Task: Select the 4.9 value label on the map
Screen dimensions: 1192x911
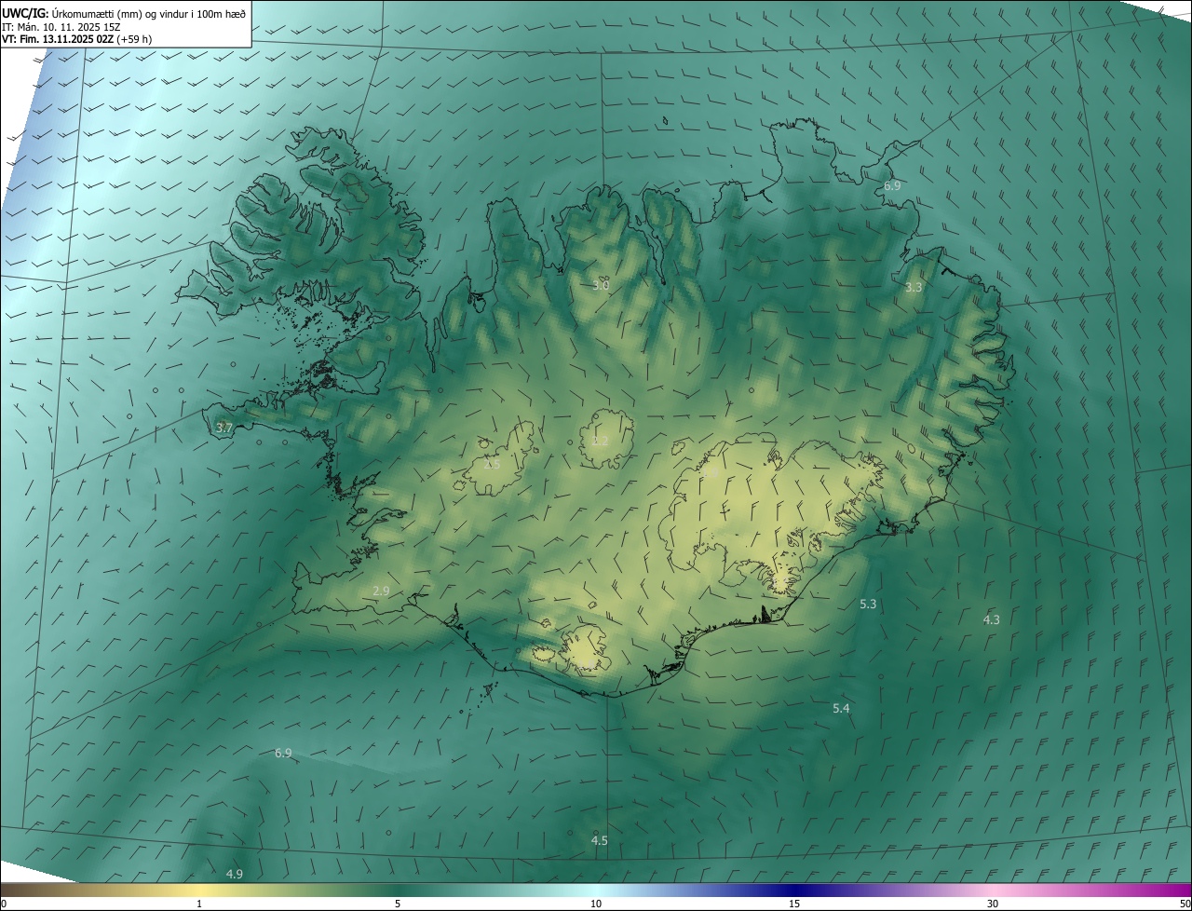Action: click(235, 874)
